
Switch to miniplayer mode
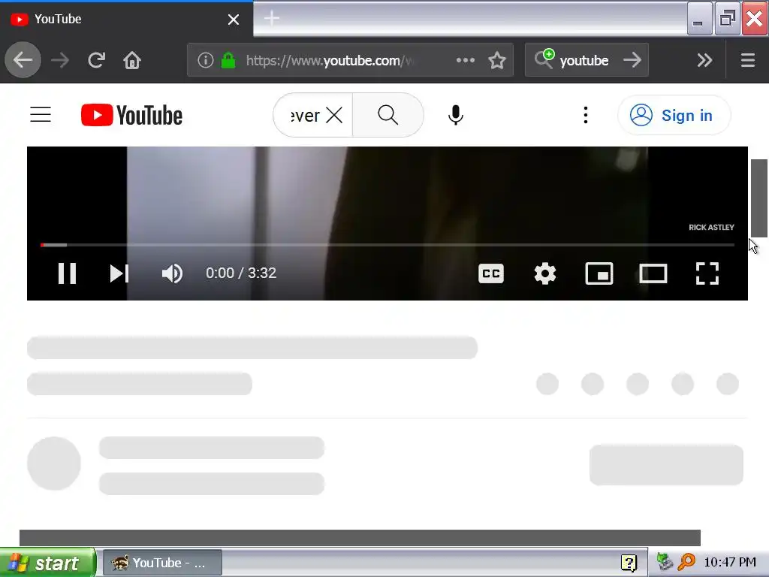coord(599,273)
